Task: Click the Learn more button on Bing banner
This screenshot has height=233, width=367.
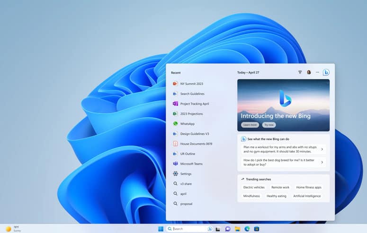Action: pyautogui.click(x=250, y=125)
